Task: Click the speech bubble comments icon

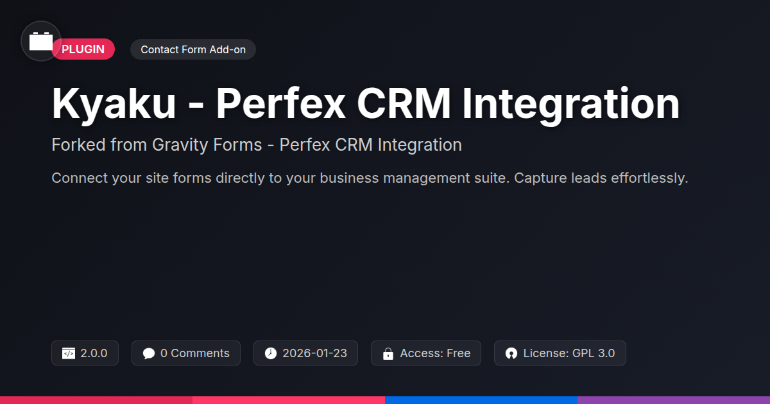Action: 149,353
